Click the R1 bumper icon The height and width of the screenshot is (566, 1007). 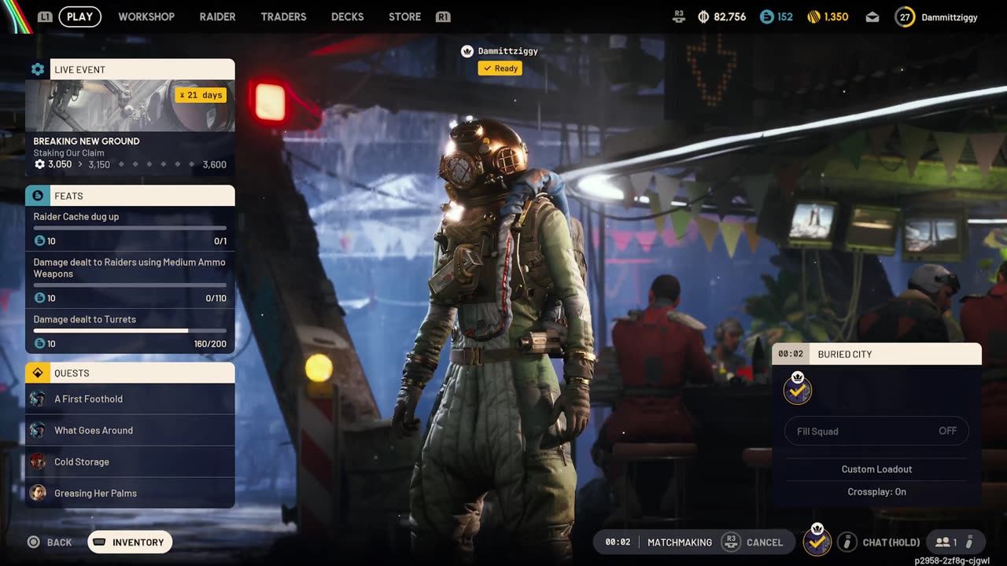coord(443,17)
